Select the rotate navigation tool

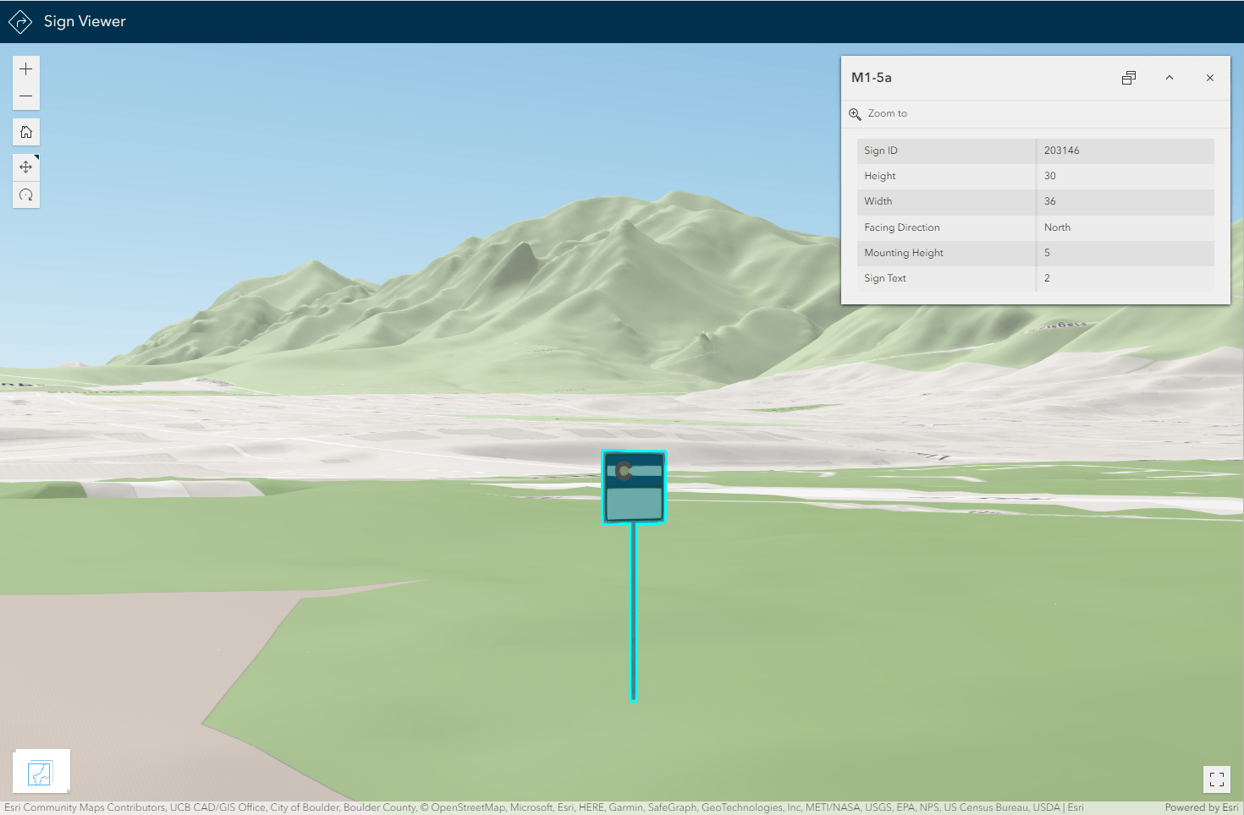tap(25, 194)
